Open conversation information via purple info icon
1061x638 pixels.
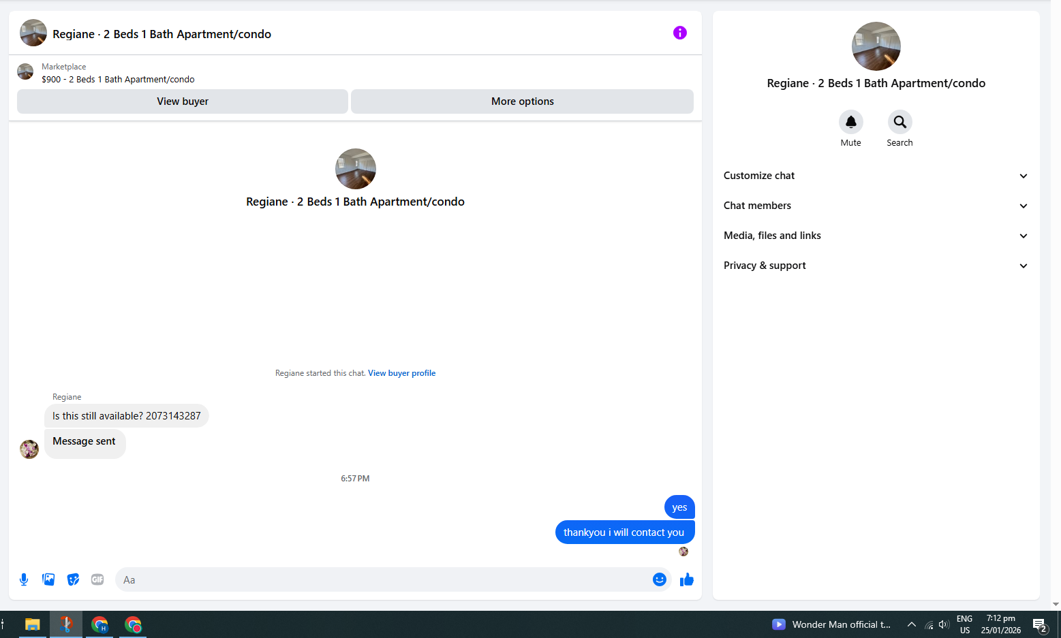(x=679, y=33)
